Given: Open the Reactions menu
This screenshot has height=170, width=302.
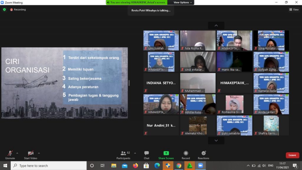Looking at the screenshot, I should click(x=203, y=153).
